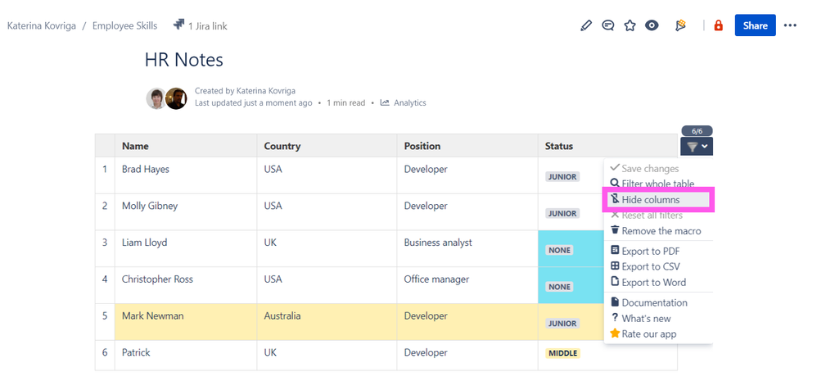Click the pencil edit page icon
817x386 pixels.
coord(586,25)
